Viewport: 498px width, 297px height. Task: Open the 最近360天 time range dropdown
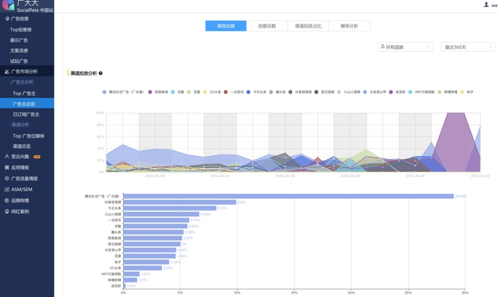pyautogui.click(x=468, y=47)
